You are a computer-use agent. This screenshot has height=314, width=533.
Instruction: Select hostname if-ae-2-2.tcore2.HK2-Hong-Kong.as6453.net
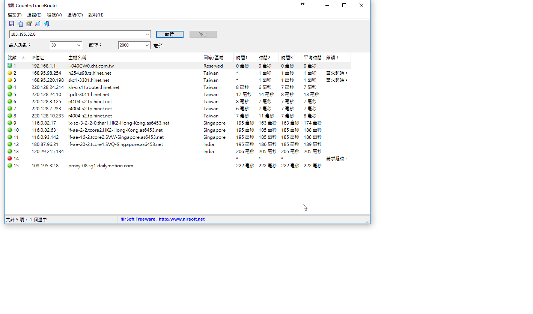click(x=115, y=130)
